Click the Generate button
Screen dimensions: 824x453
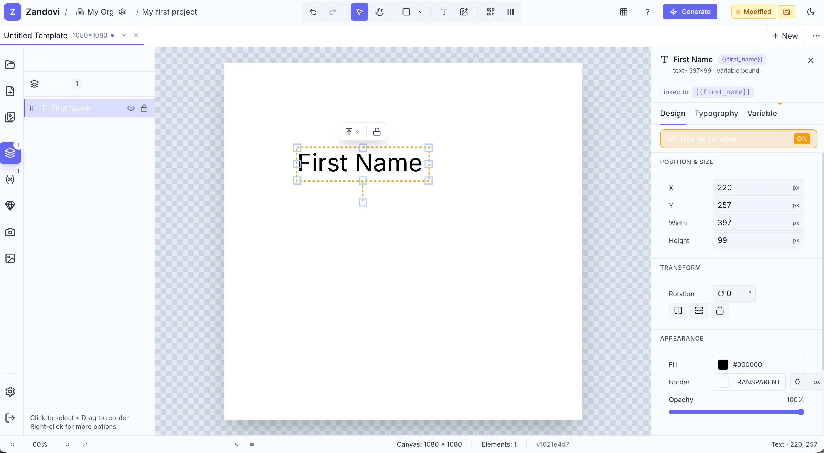tap(690, 12)
